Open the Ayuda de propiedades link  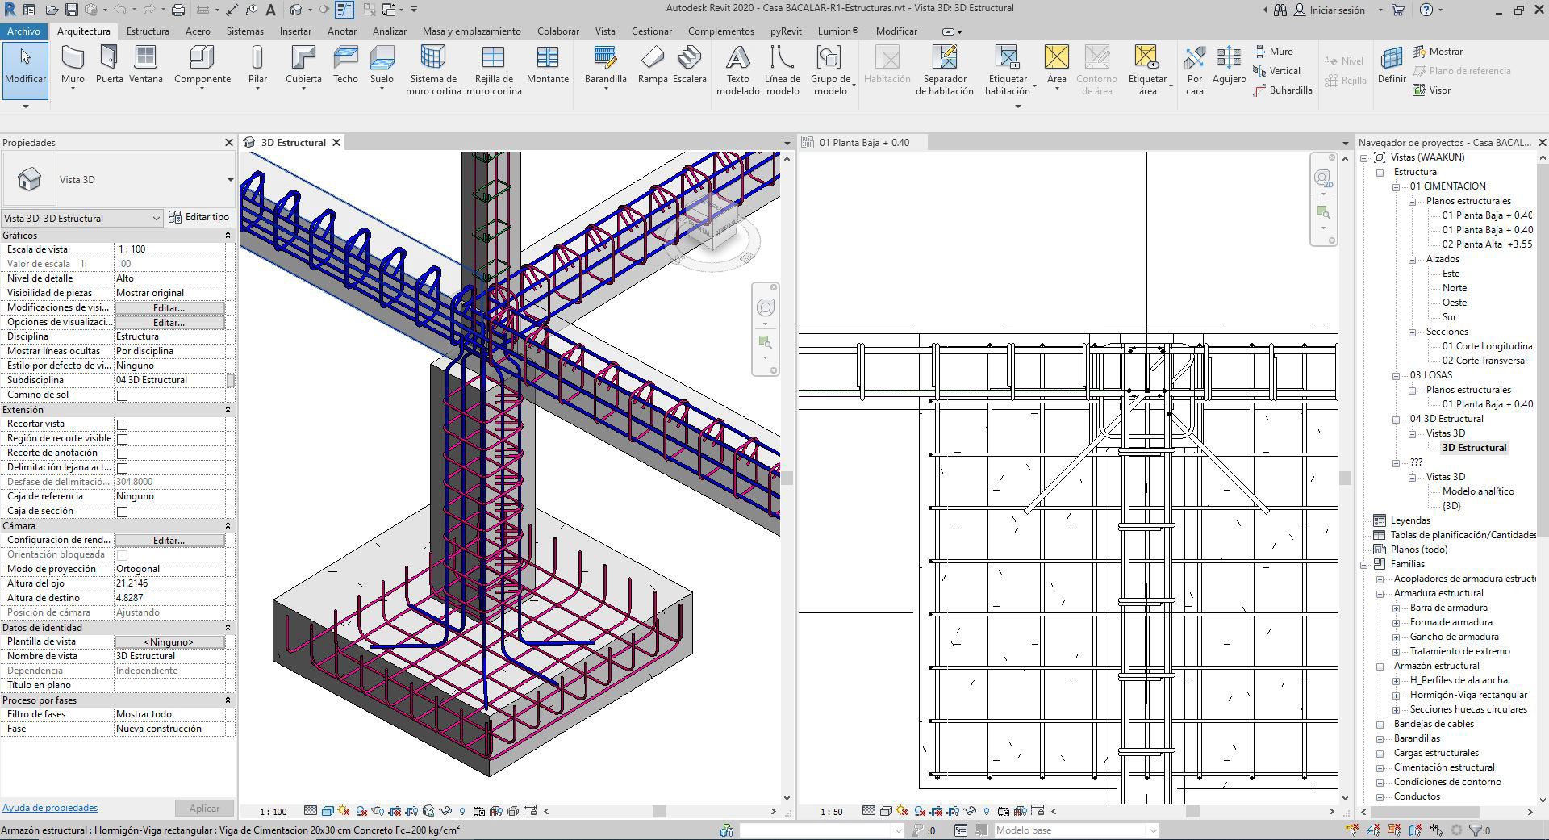50,808
